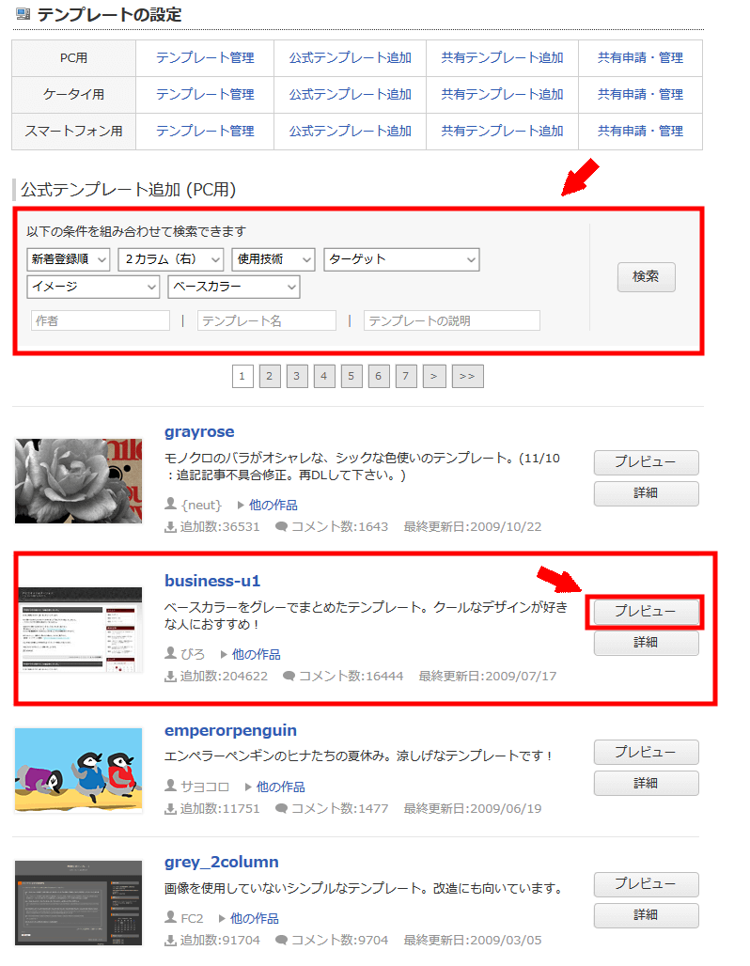Click the grey_2column template thumbnail

pyautogui.click(x=78, y=902)
